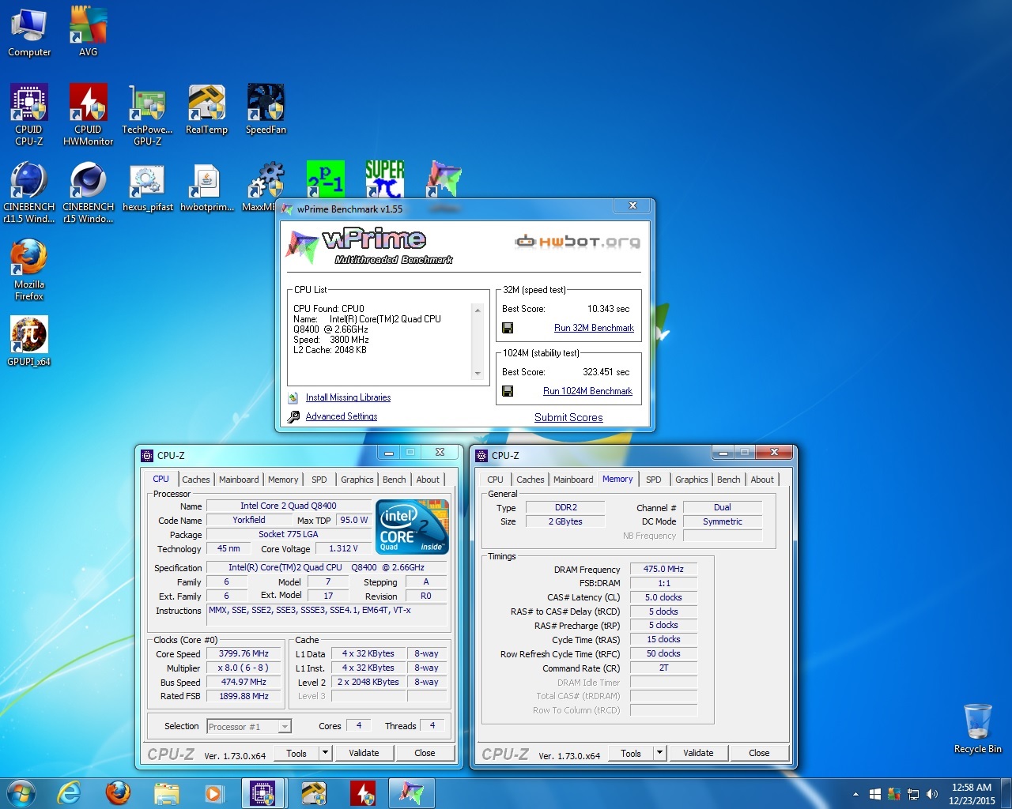Viewport: 1012px width, 809px height.
Task: Switch to Caches tab in left CPU-Z
Action: (196, 480)
